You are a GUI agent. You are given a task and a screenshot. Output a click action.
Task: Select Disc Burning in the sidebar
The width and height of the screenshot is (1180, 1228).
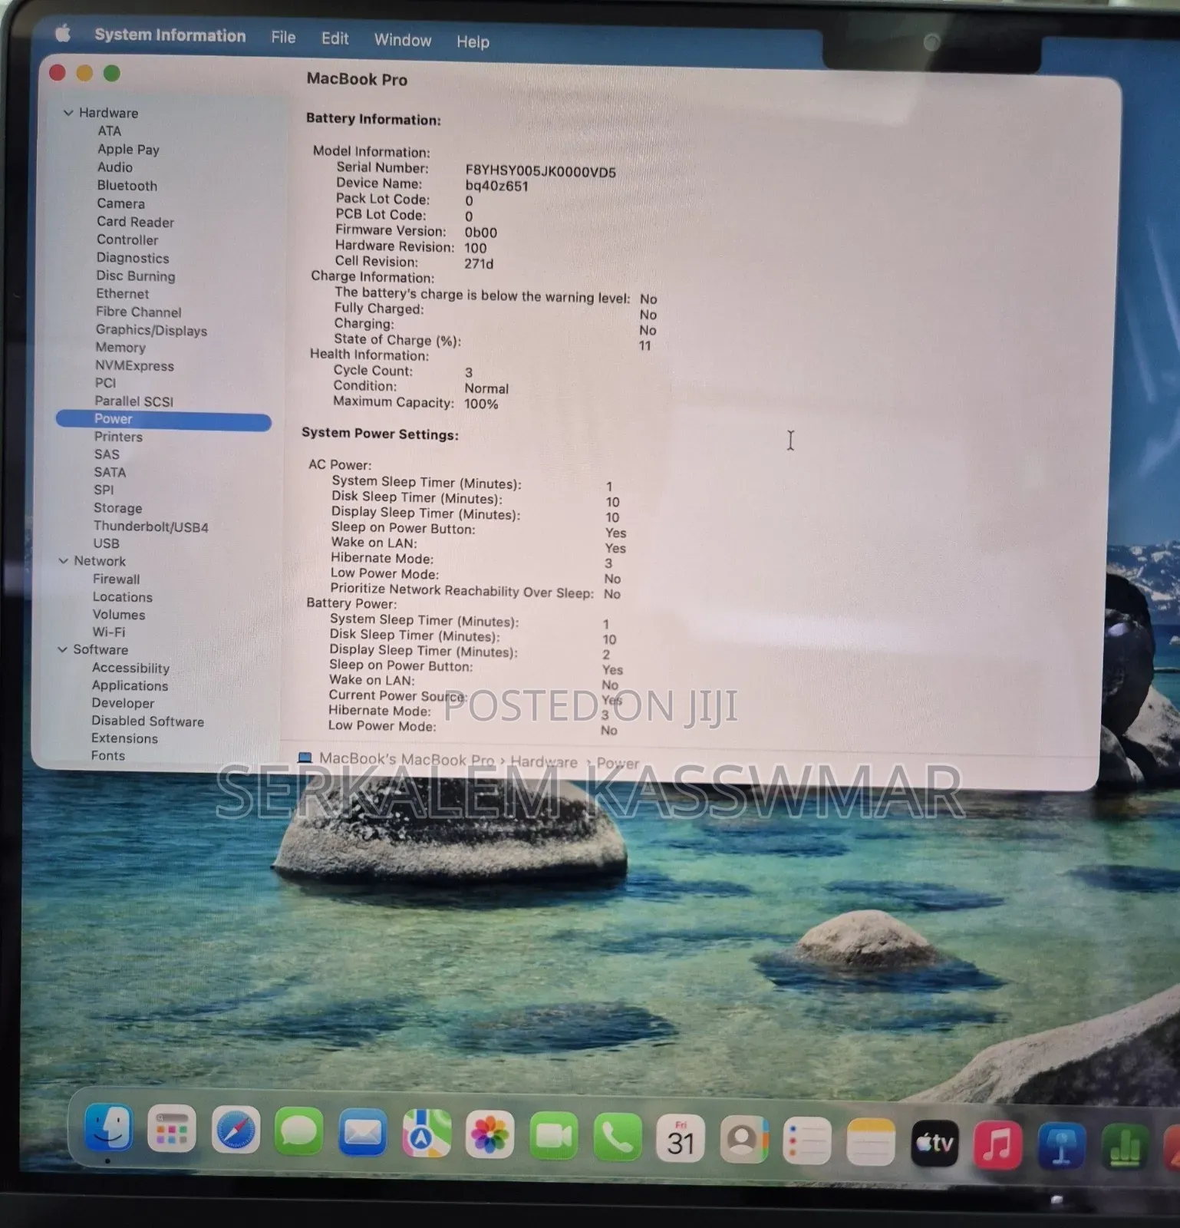(x=136, y=276)
